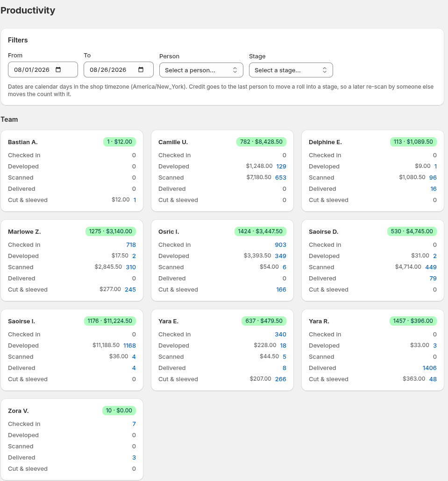Open Yara R. Delivered count 1406
Image resolution: width=448 pixels, height=481 pixels.
coord(430,368)
